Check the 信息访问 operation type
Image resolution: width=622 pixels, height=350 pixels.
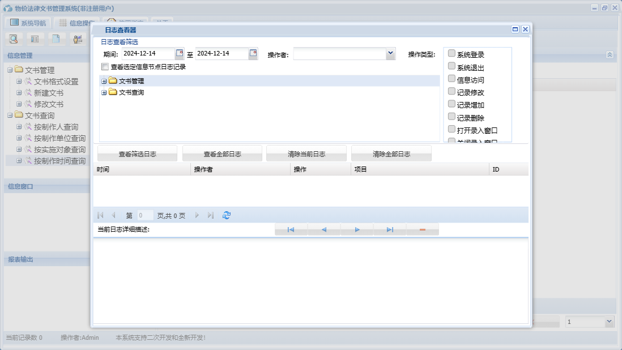point(451,79)
